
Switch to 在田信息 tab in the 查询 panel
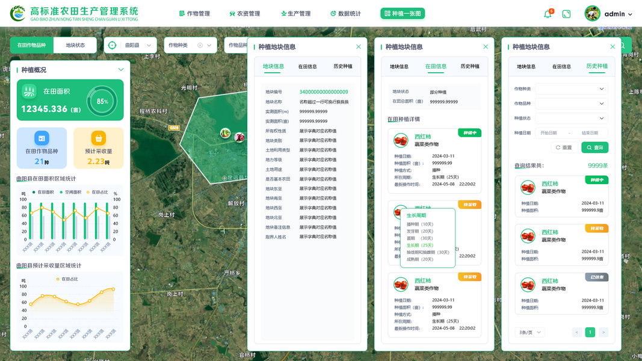tap(561, 67)
